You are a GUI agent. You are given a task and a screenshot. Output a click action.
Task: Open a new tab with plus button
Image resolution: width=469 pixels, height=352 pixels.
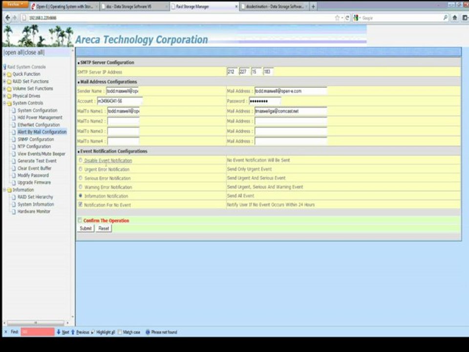[313, 6]
